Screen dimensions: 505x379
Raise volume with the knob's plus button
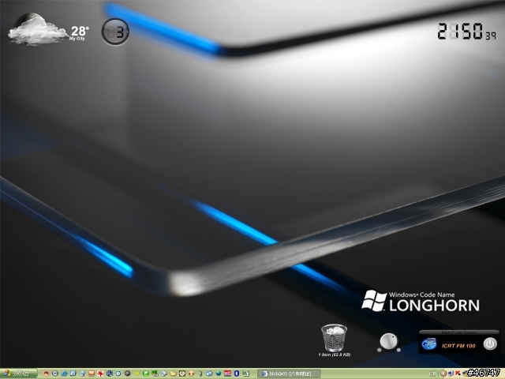click(x=398, y=350)
